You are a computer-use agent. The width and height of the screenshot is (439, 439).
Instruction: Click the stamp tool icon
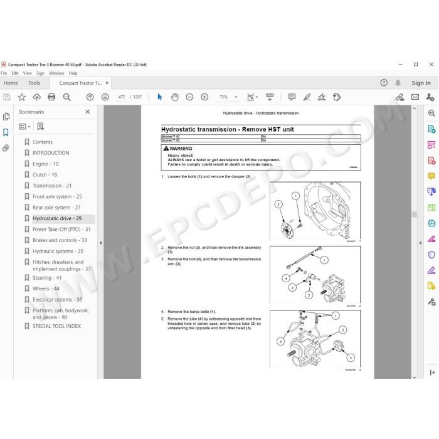pyautogui.click(x=337, y=97)
